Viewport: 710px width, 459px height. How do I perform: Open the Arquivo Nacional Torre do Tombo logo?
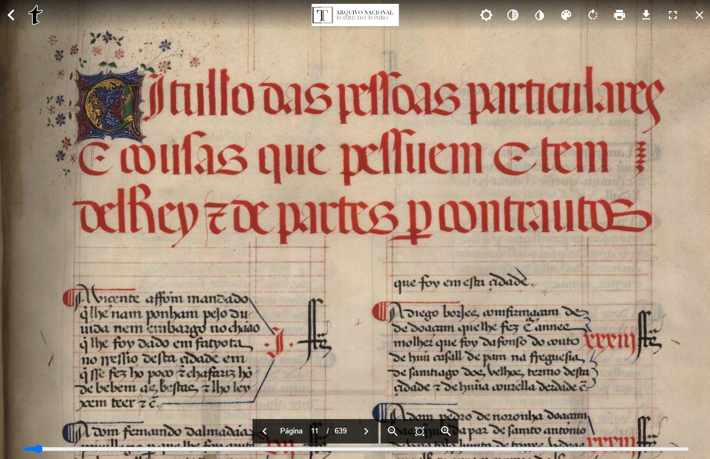355,15
